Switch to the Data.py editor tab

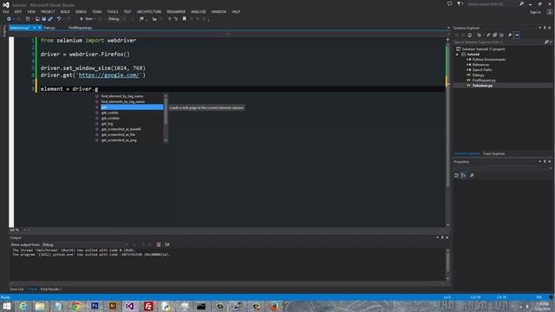(49, 28)
